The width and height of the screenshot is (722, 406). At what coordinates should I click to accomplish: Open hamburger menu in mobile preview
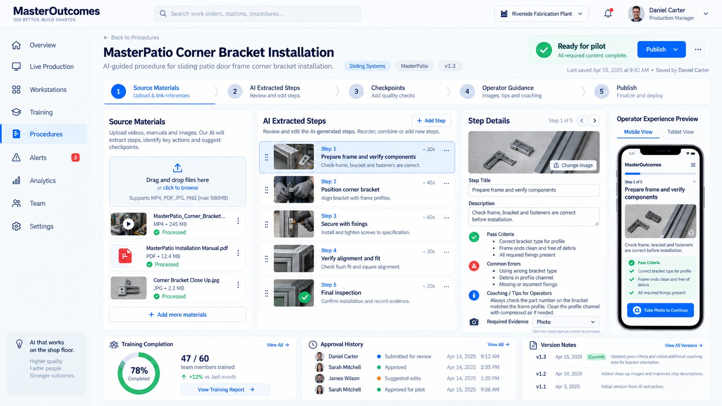pos(693,165)
